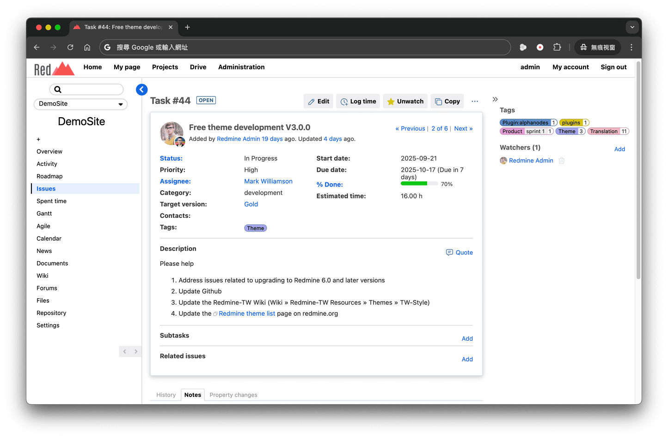The width and height of the screenshot is (668, 439).
Task: Click the 70% done progress bar
Action: coord(419,183)
